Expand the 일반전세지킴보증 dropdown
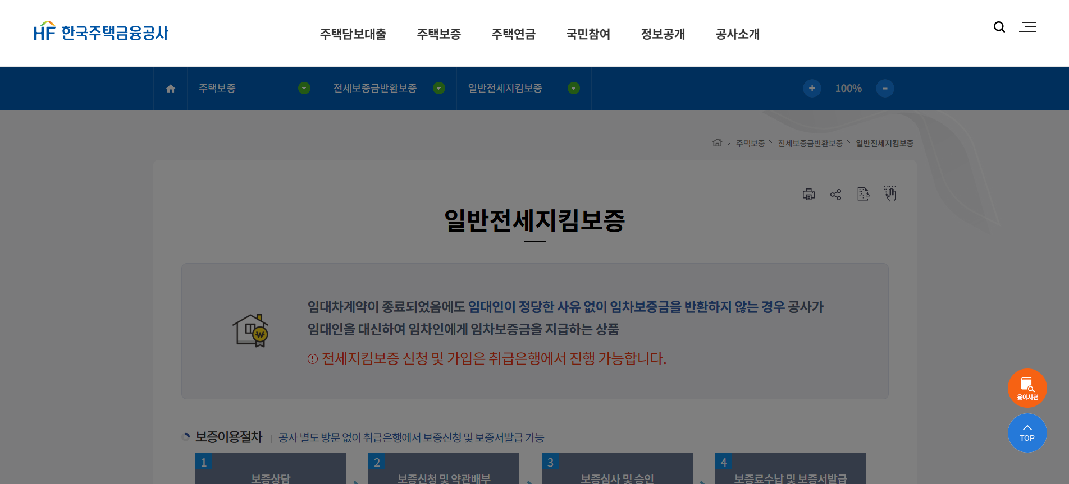The width and height of the screenshot is (1069, 484). (574, 89)
